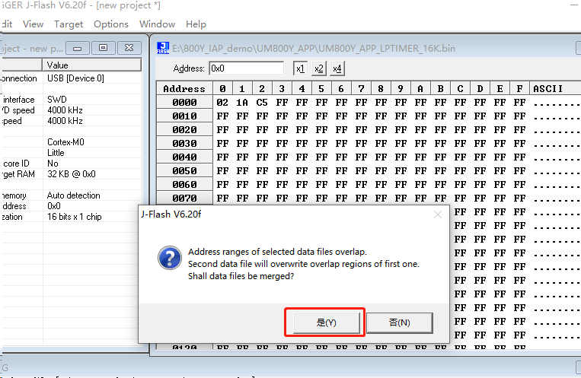
Task: Close the project sub-window
Action: [129, 48]
